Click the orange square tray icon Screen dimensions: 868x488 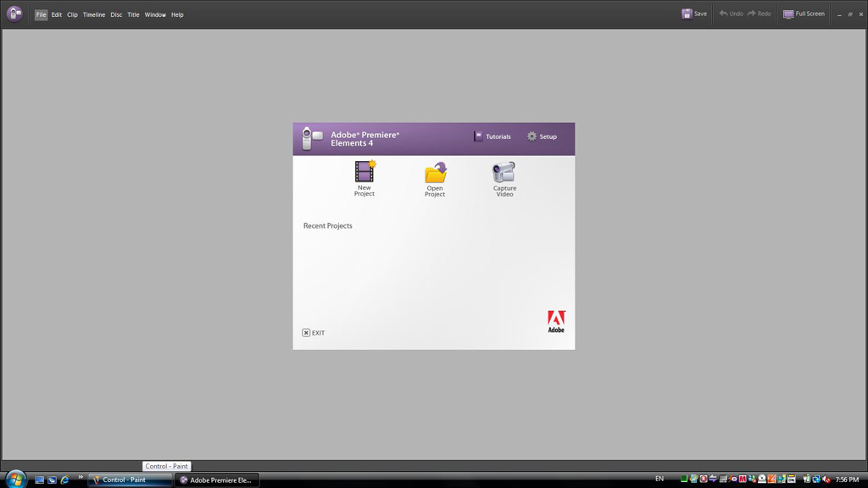pos(771,479)
